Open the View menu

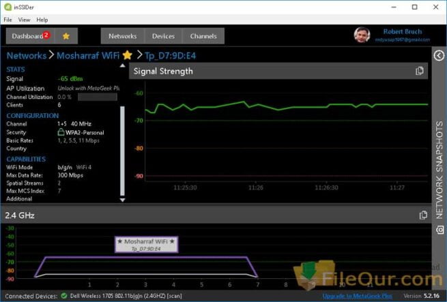(25, 20)
